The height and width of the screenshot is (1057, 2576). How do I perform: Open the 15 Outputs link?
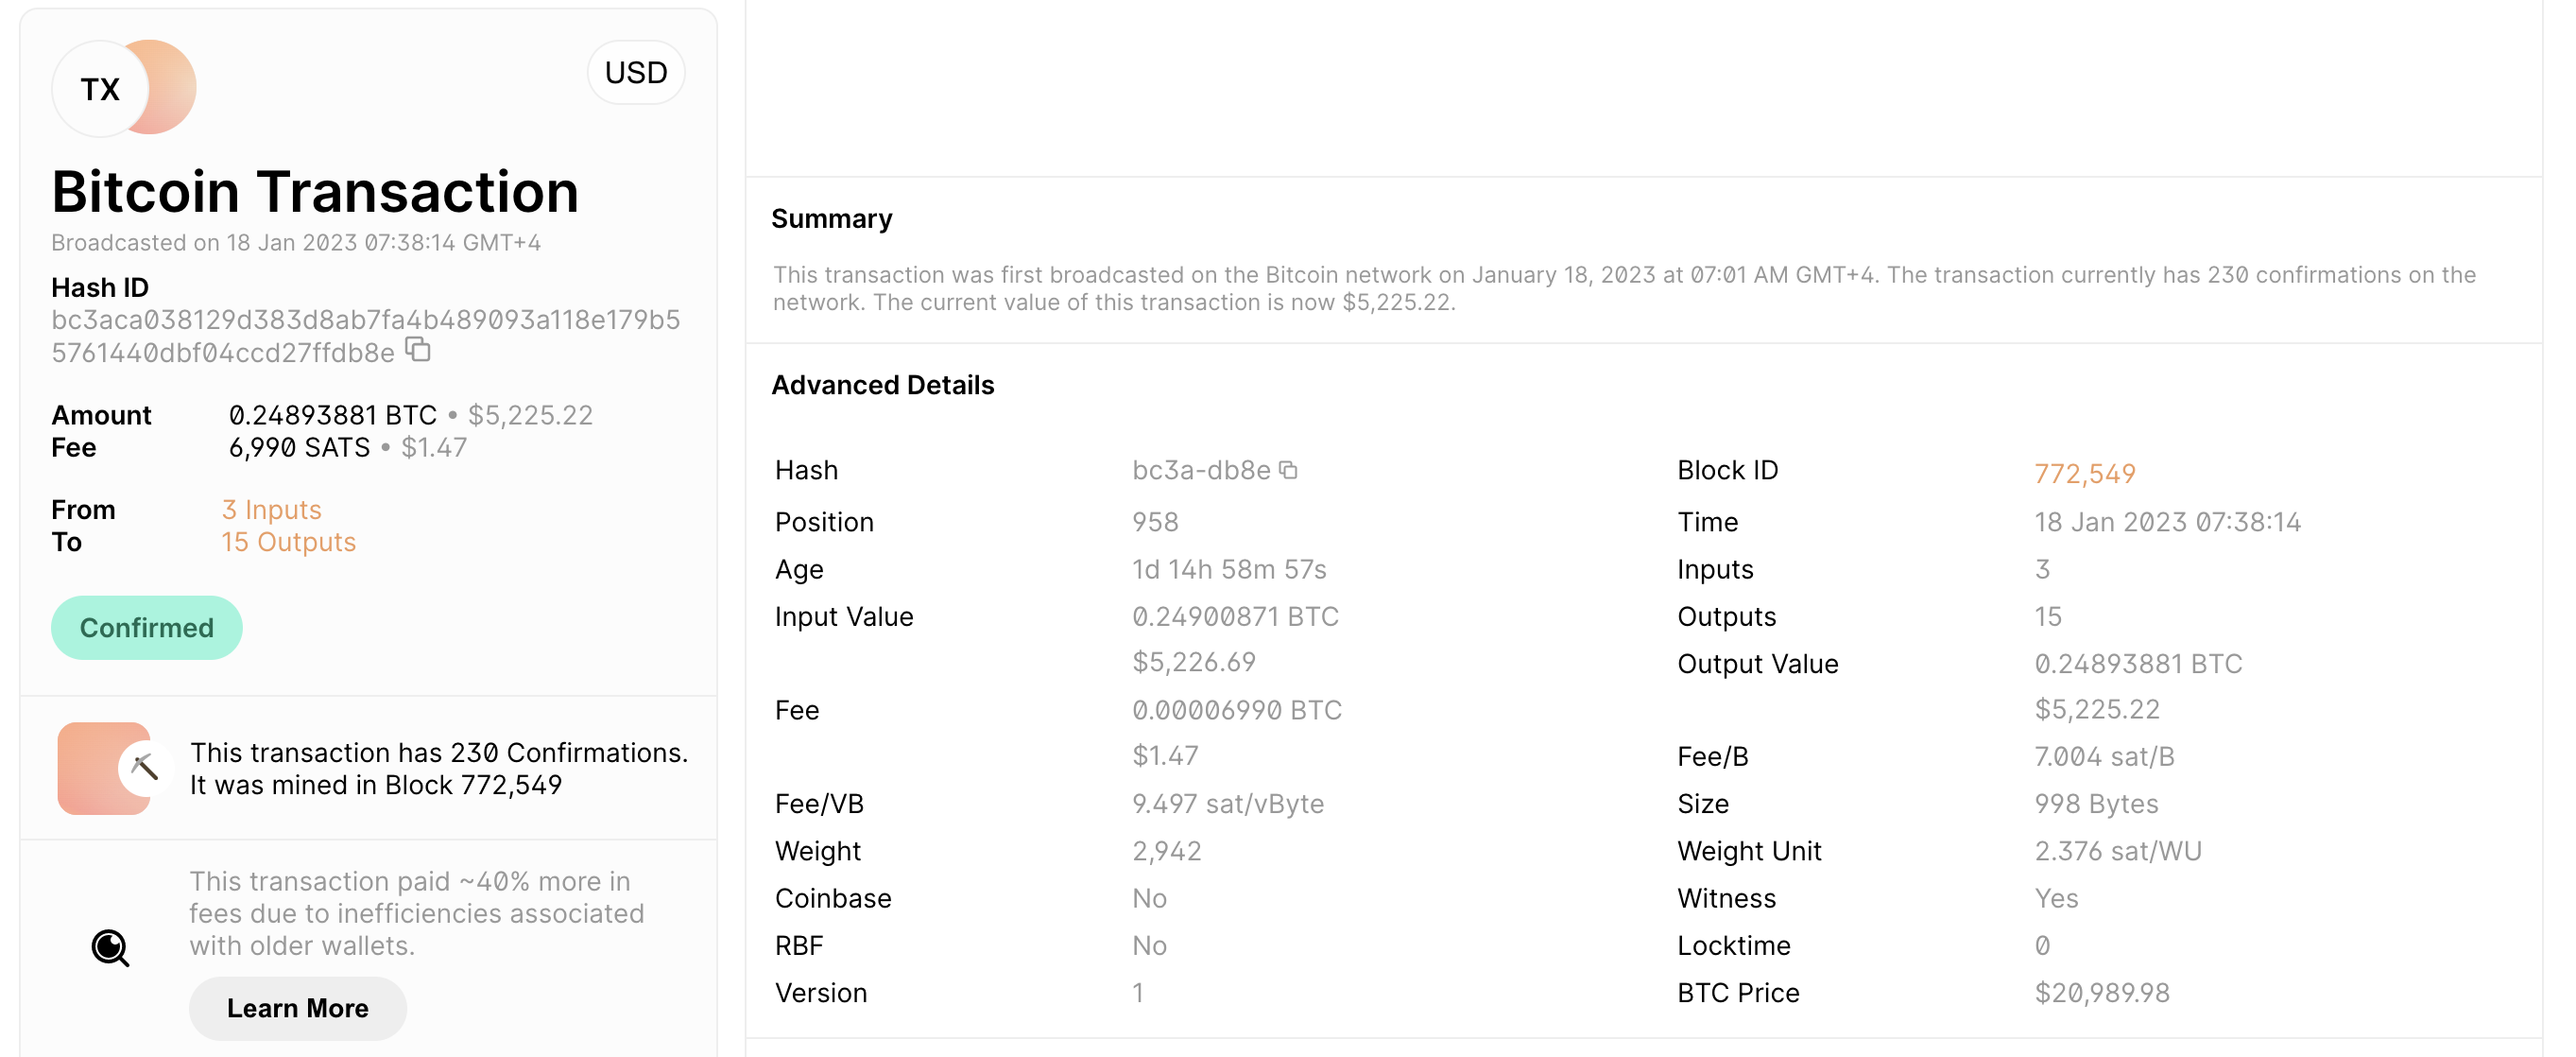click(288, 542)
